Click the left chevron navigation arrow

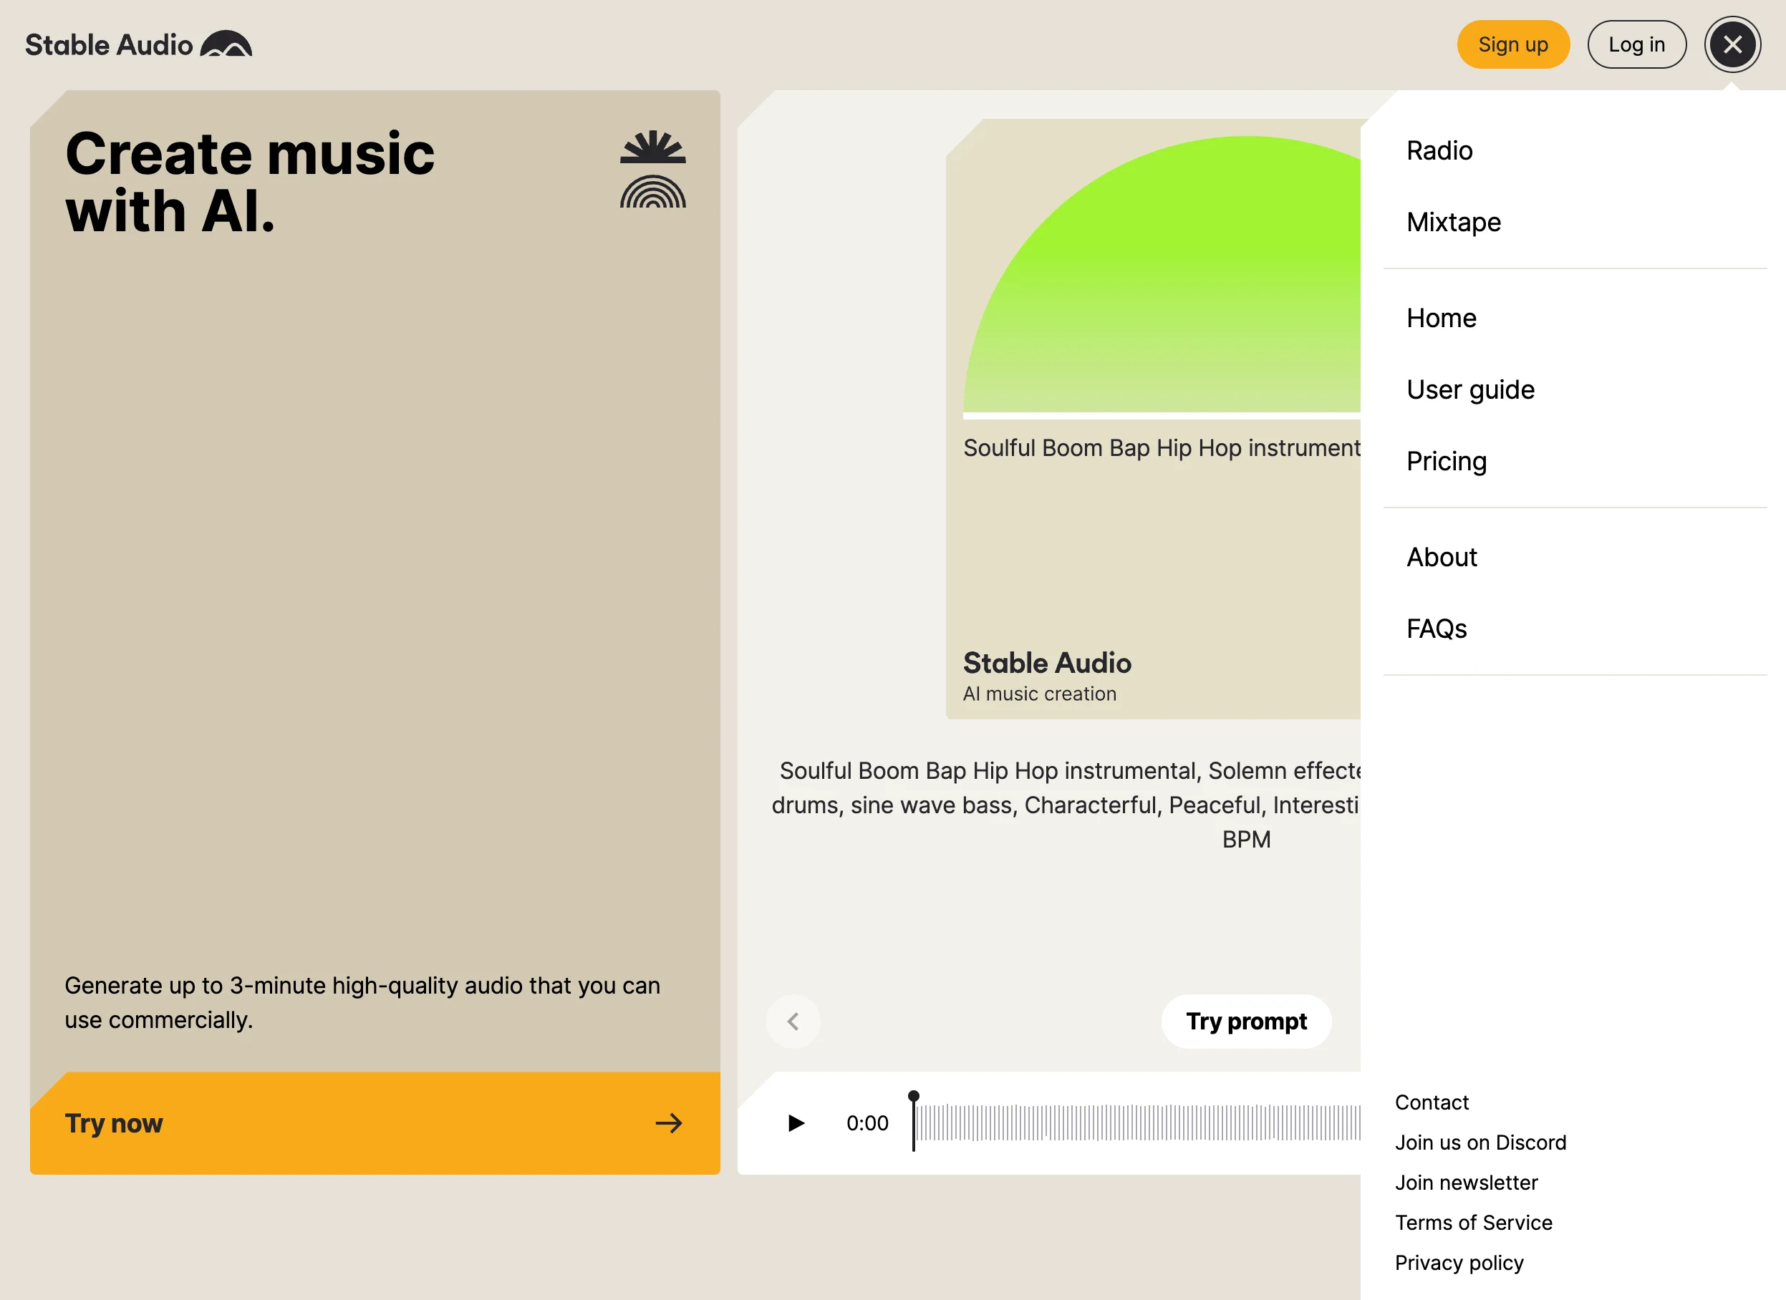(x=793, y=1022)
